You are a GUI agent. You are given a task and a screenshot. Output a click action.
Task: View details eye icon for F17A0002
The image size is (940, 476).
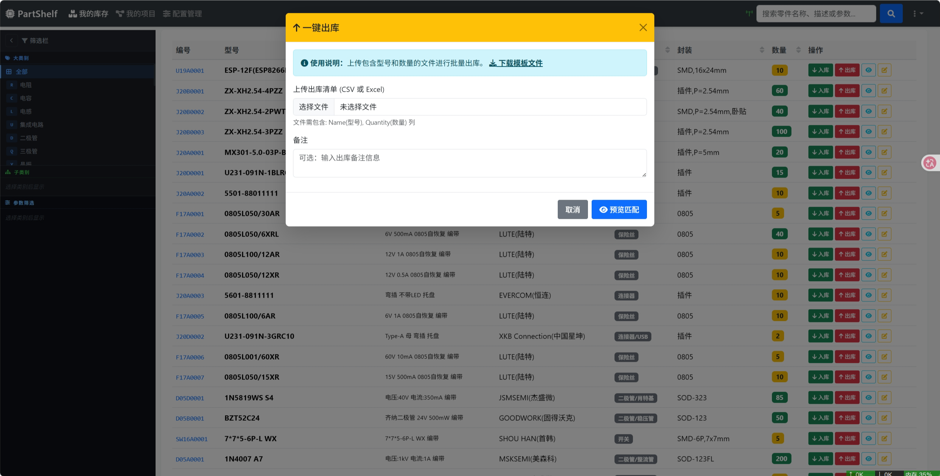click(x=868, y=234)
